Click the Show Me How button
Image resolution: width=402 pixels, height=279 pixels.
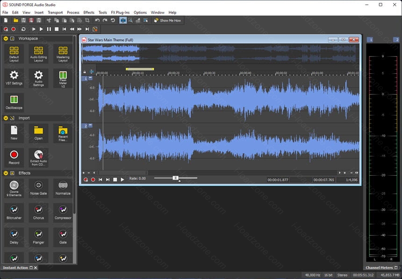167,20
